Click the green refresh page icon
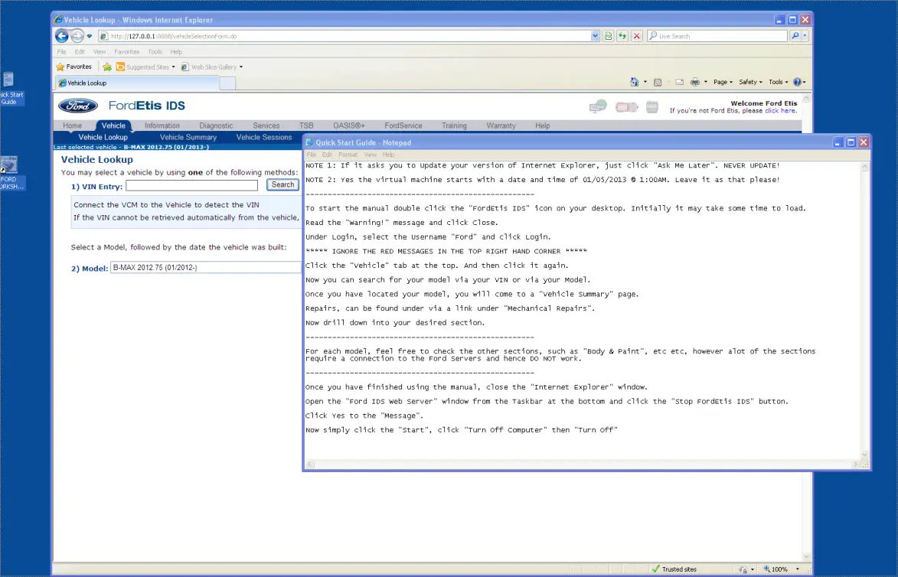 click(622, 35)
